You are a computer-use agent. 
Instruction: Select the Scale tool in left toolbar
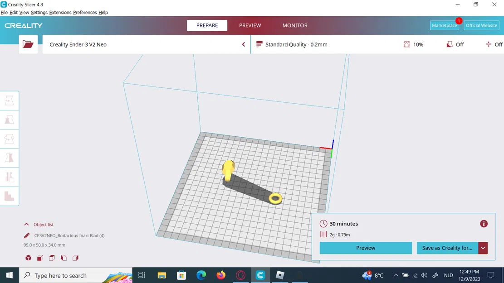[10, 120]
